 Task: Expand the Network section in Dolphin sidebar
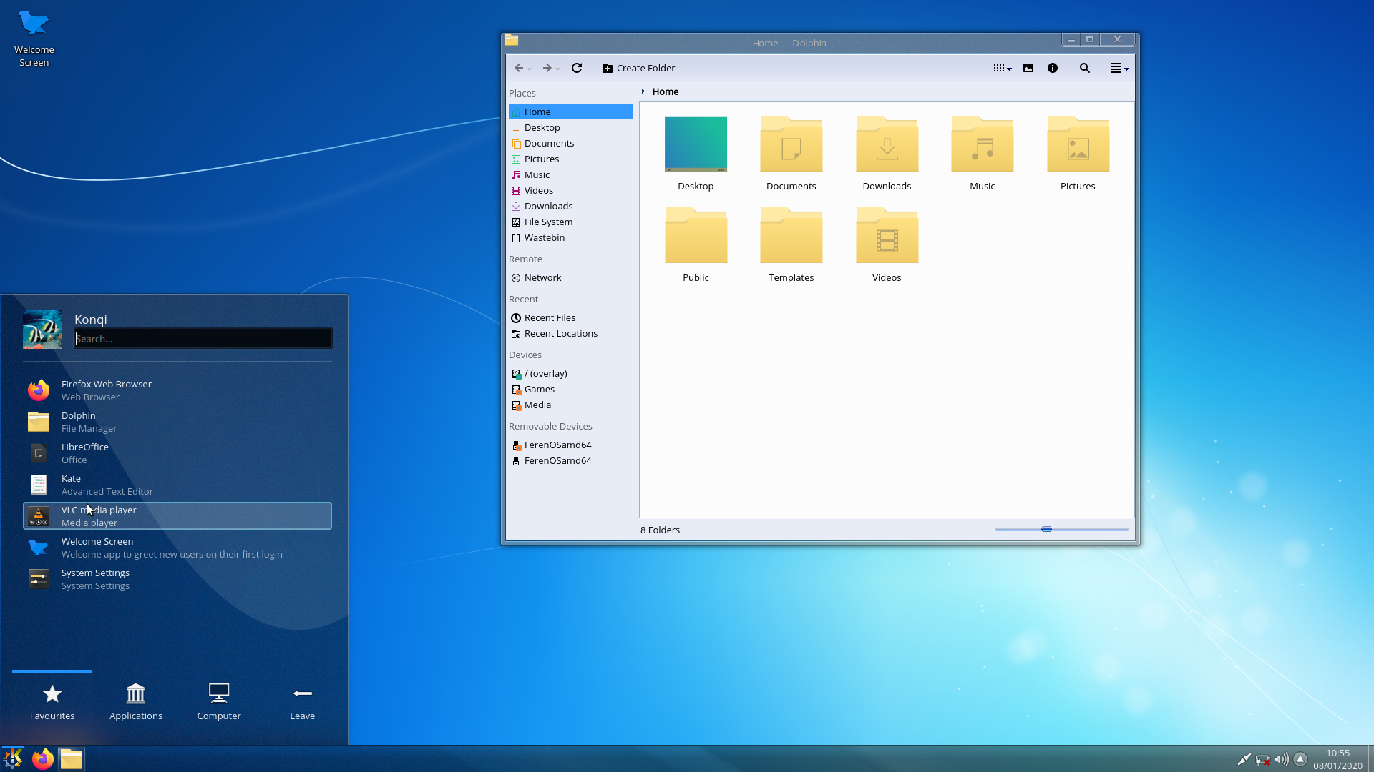pos(542,277)
